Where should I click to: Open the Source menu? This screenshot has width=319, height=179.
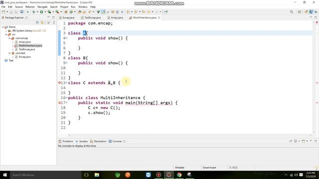(19, 7)
